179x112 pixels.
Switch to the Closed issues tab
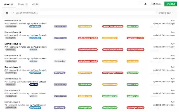pyautogui.click(x=23, y=4)
